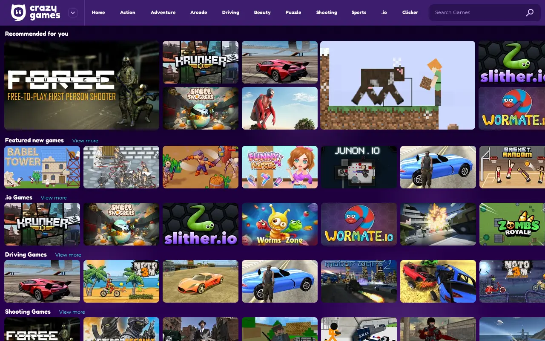View more Driving Games
Viewport: 545px width, 341px height.
(68, 255)
